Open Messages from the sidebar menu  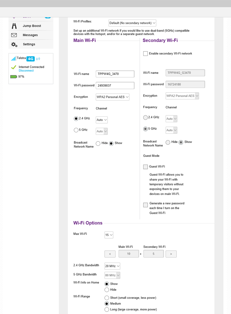tap(30, 35)
